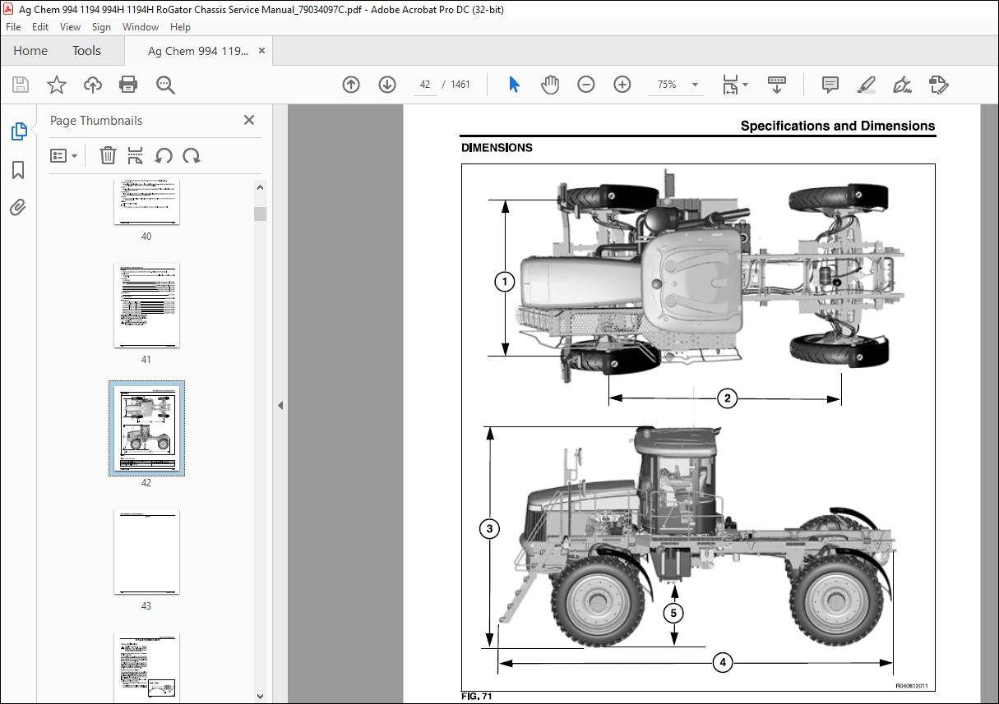Open the stamp tool icon

939,85
